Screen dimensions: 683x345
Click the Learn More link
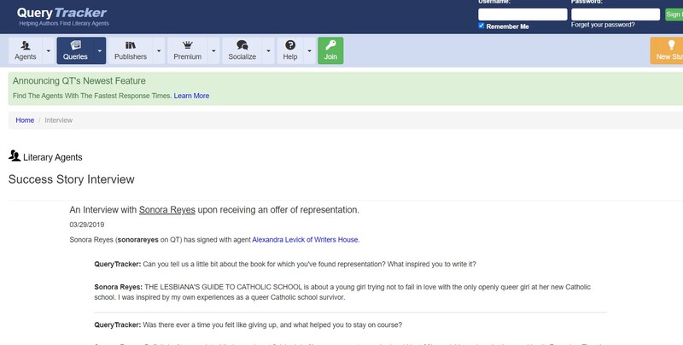(x=191, y=96)
